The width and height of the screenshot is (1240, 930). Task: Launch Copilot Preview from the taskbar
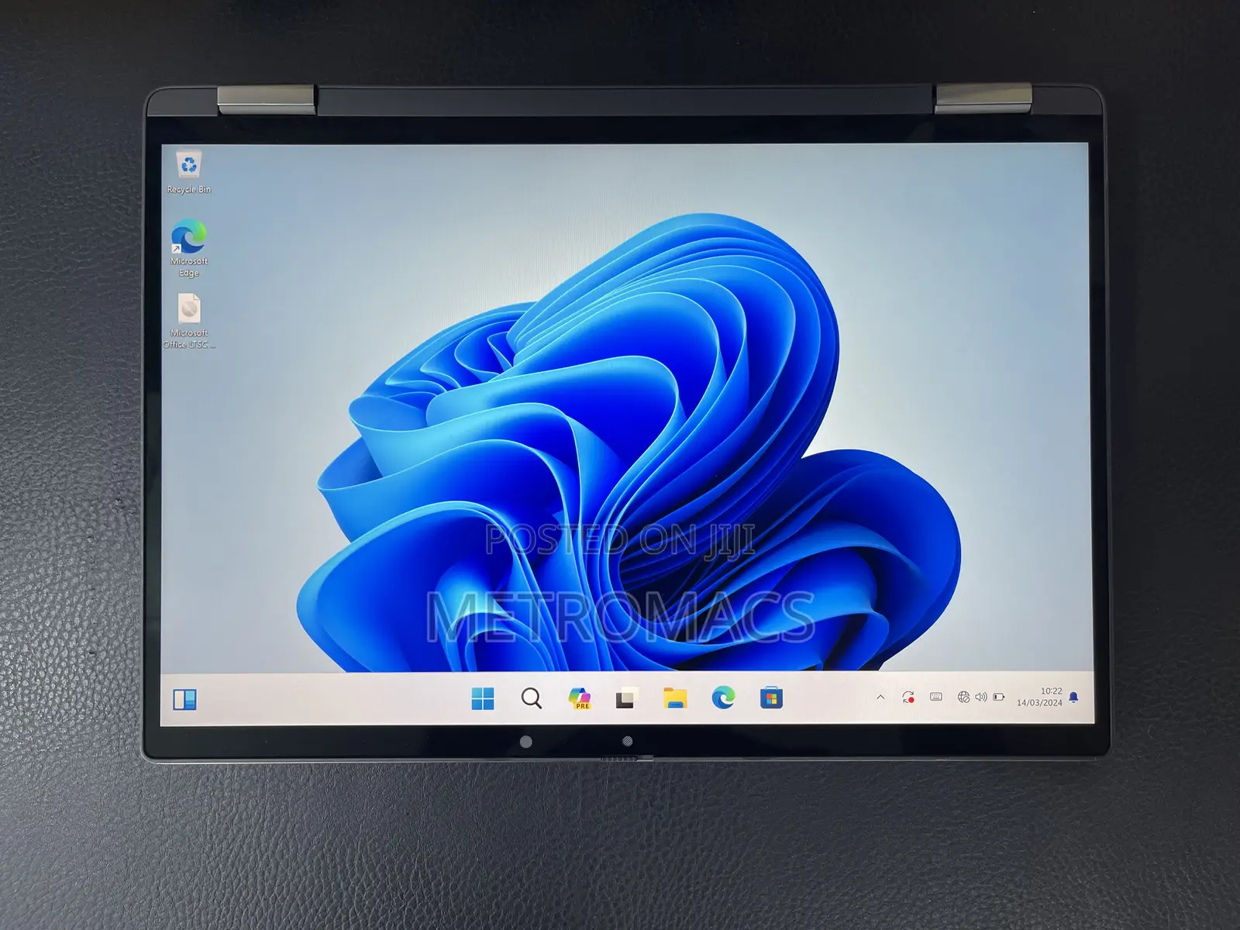[x=580, y=698]
